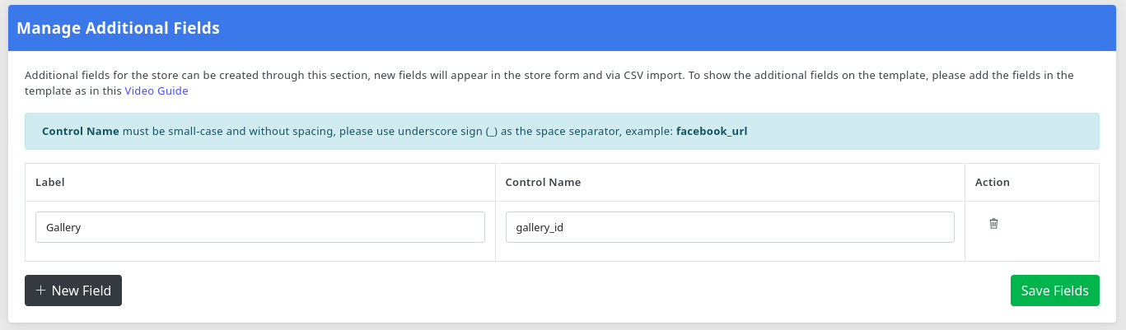Save Fields with the green button

click(x=1054, y=290)
